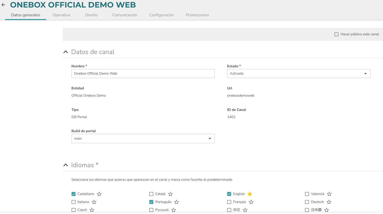The image size is (383, 214).
Task: Check the Valencià language checkbox
Action: [307, 194]
